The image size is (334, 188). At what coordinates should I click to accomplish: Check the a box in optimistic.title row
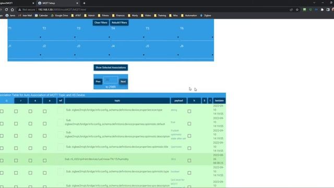click(44, 148)
